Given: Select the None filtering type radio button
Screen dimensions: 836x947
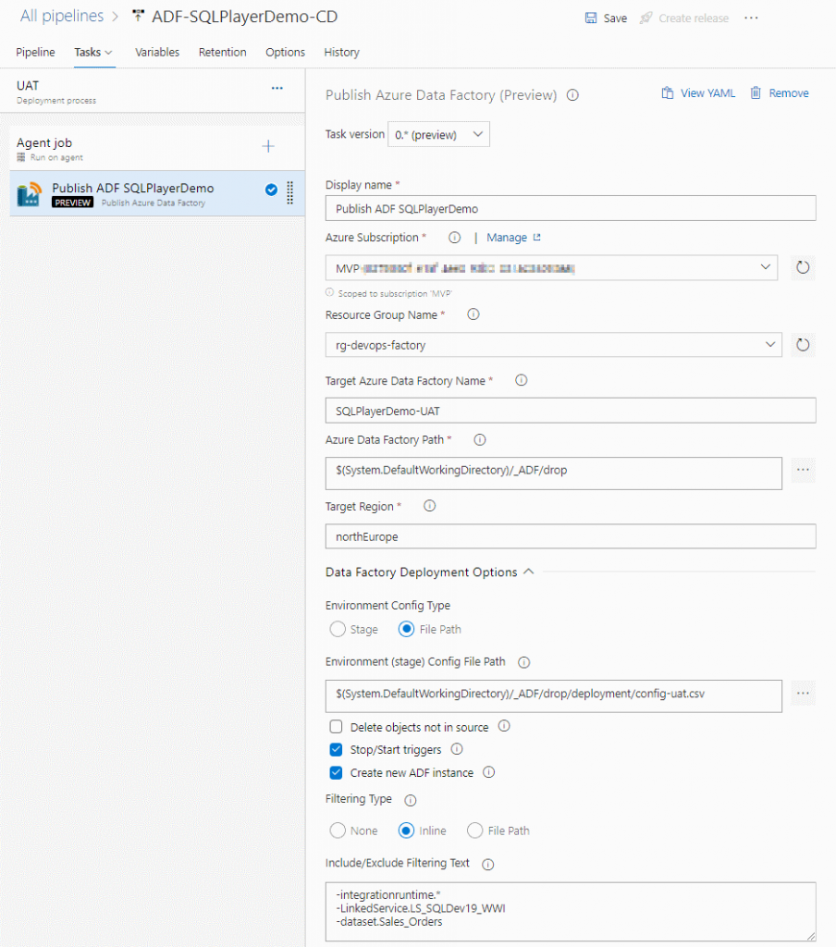Looking at the screenshot, I should (x=339, y=830).
